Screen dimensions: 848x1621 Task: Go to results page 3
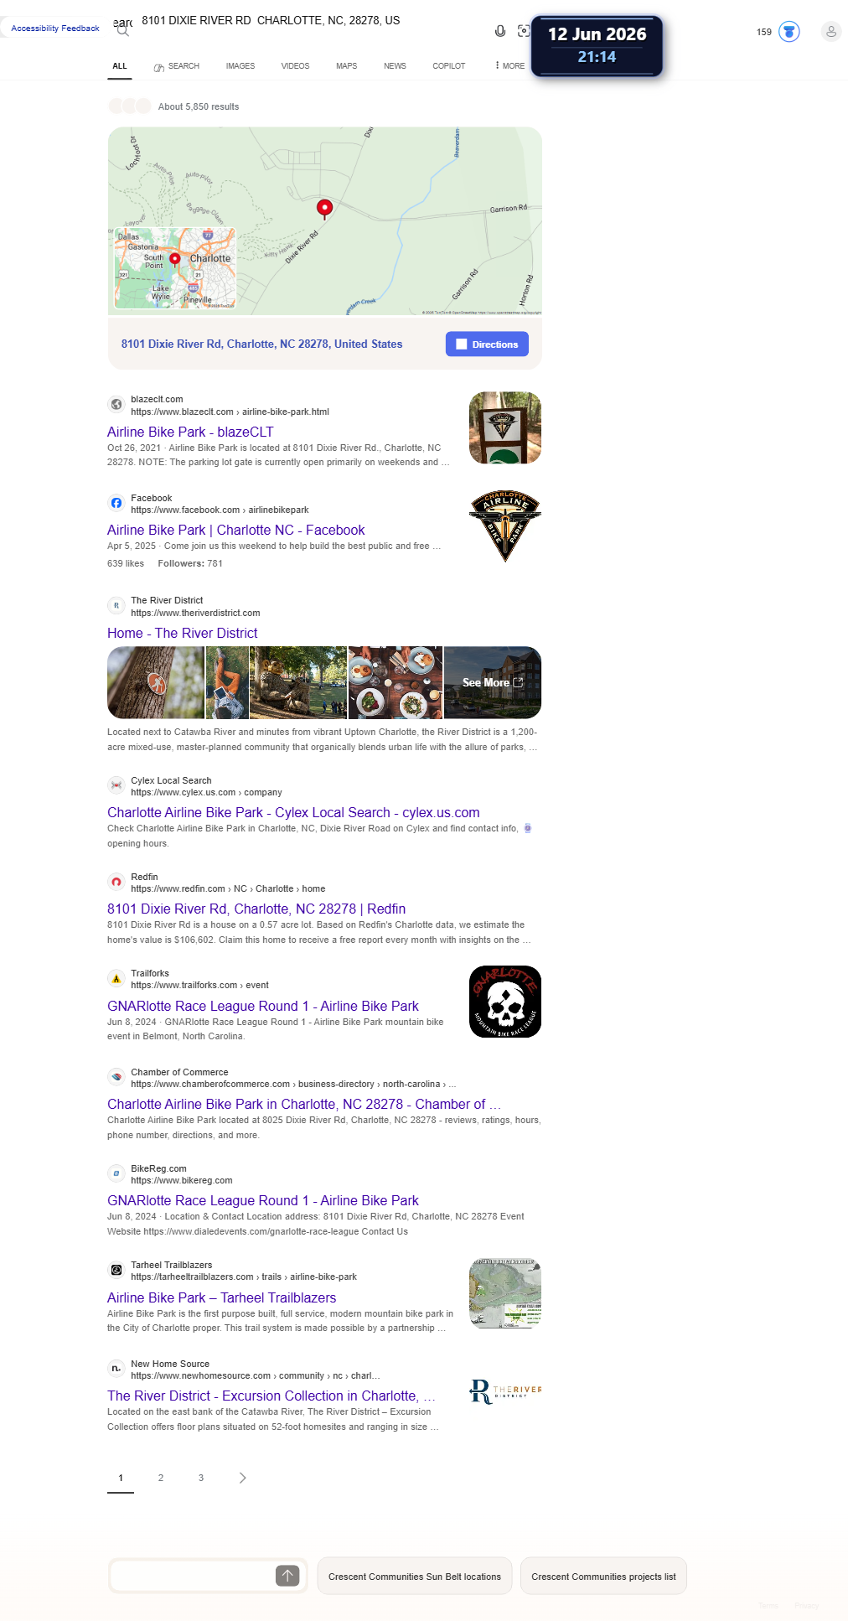tap(201, 1478)
